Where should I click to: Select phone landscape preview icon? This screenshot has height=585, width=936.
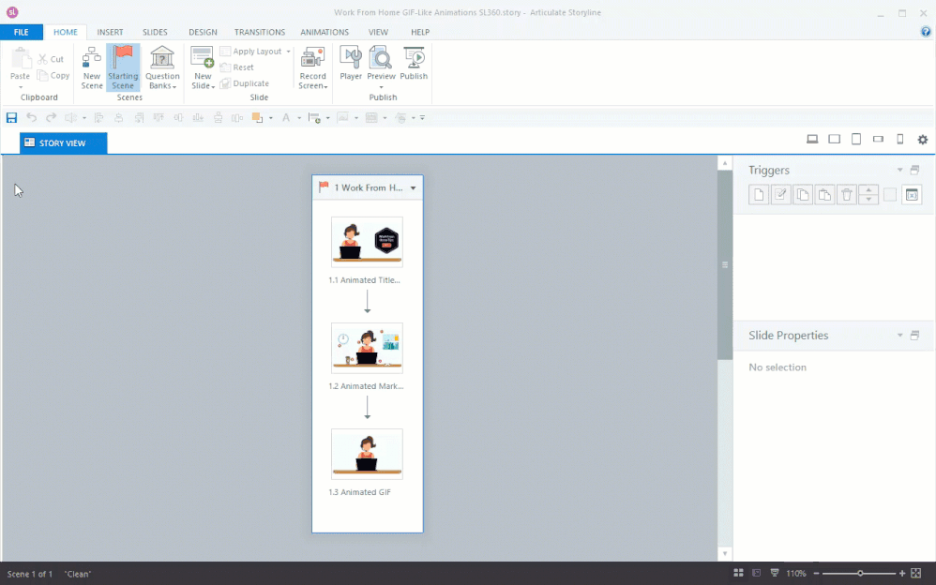(x=878, y=139)
